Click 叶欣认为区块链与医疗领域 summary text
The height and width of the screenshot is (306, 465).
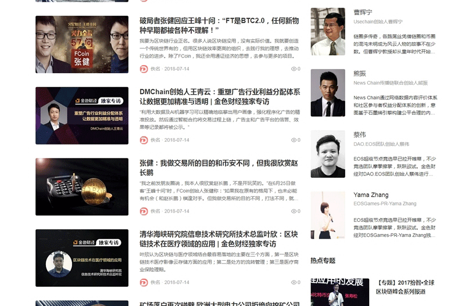tap(220, 262)
